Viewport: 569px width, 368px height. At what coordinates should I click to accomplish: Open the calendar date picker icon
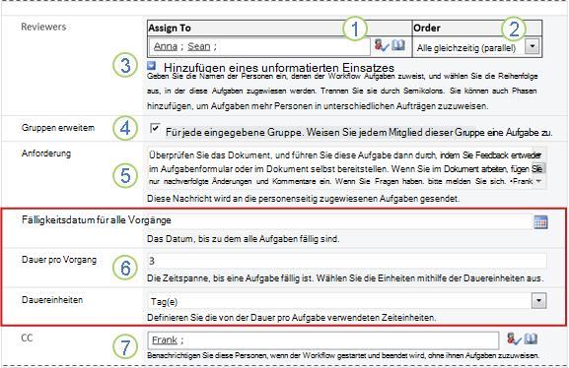(x=540, y=222)
